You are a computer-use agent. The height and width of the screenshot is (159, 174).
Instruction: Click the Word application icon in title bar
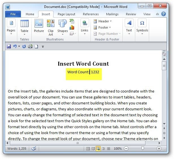8,7
